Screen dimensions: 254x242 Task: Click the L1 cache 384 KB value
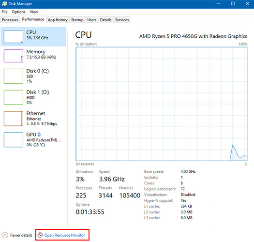pos(186,206)
